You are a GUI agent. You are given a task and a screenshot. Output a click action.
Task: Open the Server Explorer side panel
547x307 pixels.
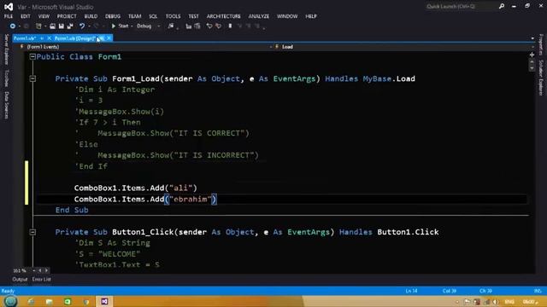click(x=6, y=49)
